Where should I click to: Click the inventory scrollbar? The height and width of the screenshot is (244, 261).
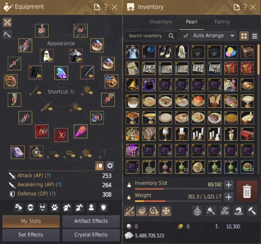pos(258,60)
